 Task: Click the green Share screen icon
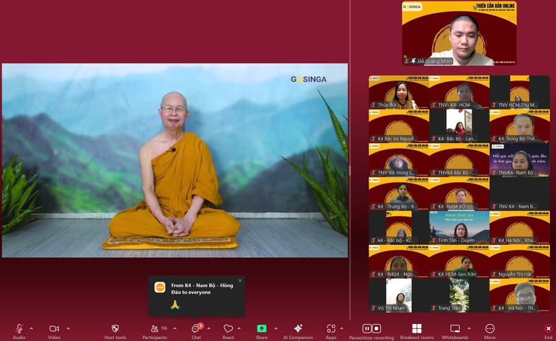pos(262,329)
